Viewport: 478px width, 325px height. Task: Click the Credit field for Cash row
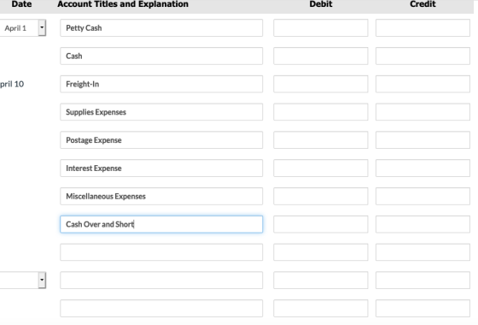tap(423, 56)
